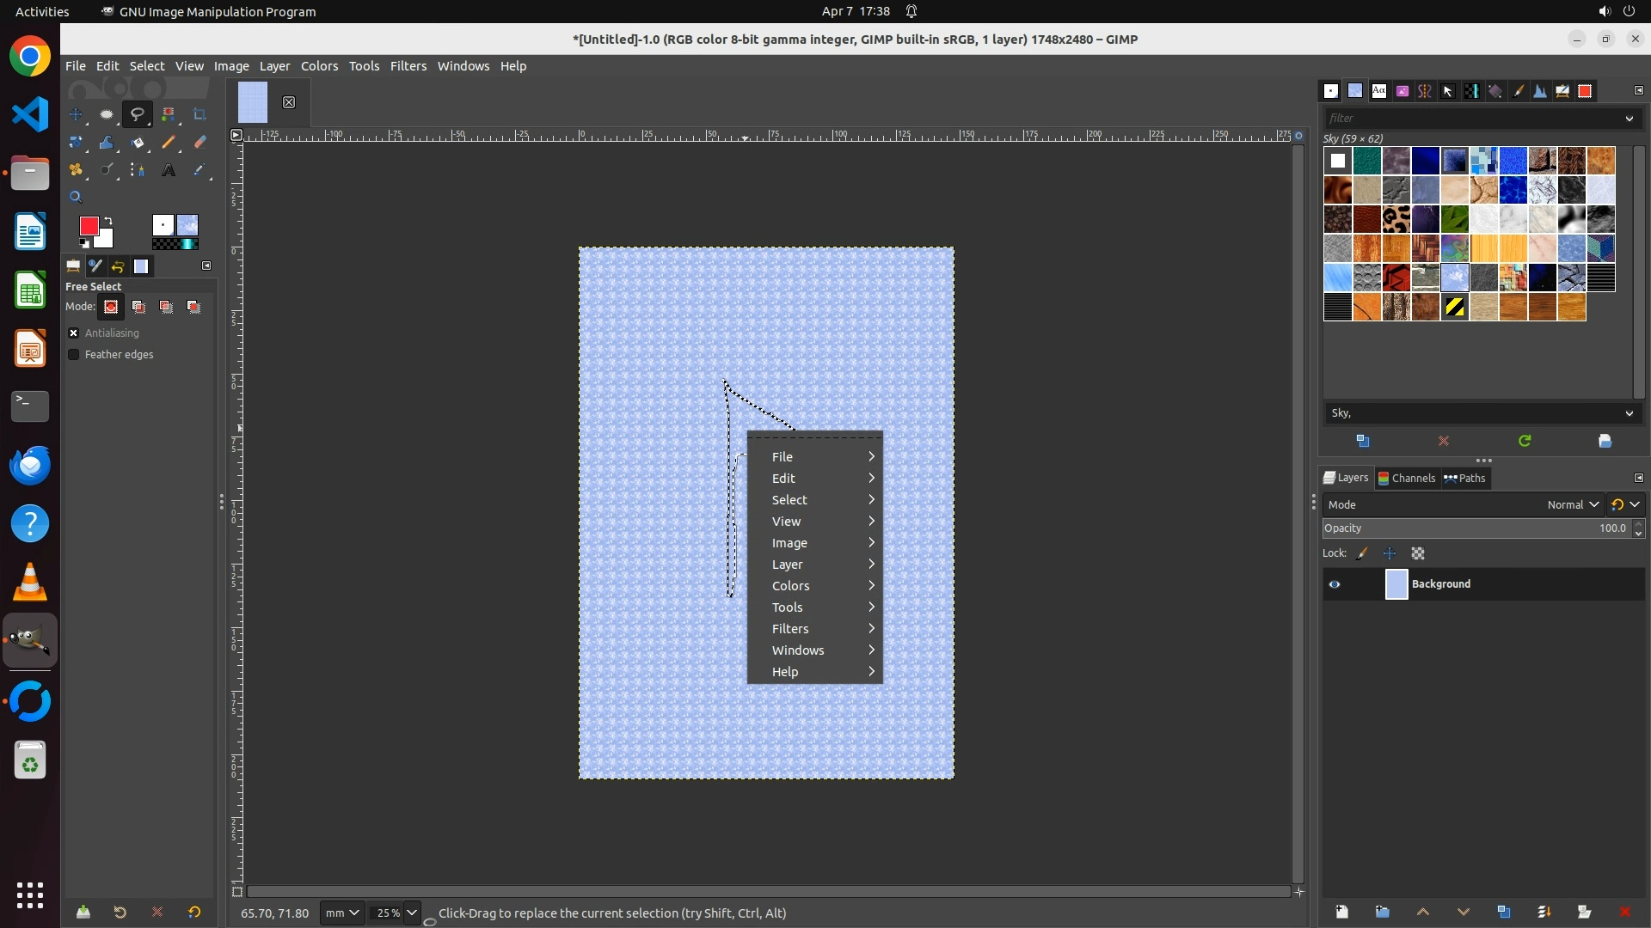Screen dimensions: 1651x928
Task: Swap foreground and background colors
Action: click(x=108, y=221)
